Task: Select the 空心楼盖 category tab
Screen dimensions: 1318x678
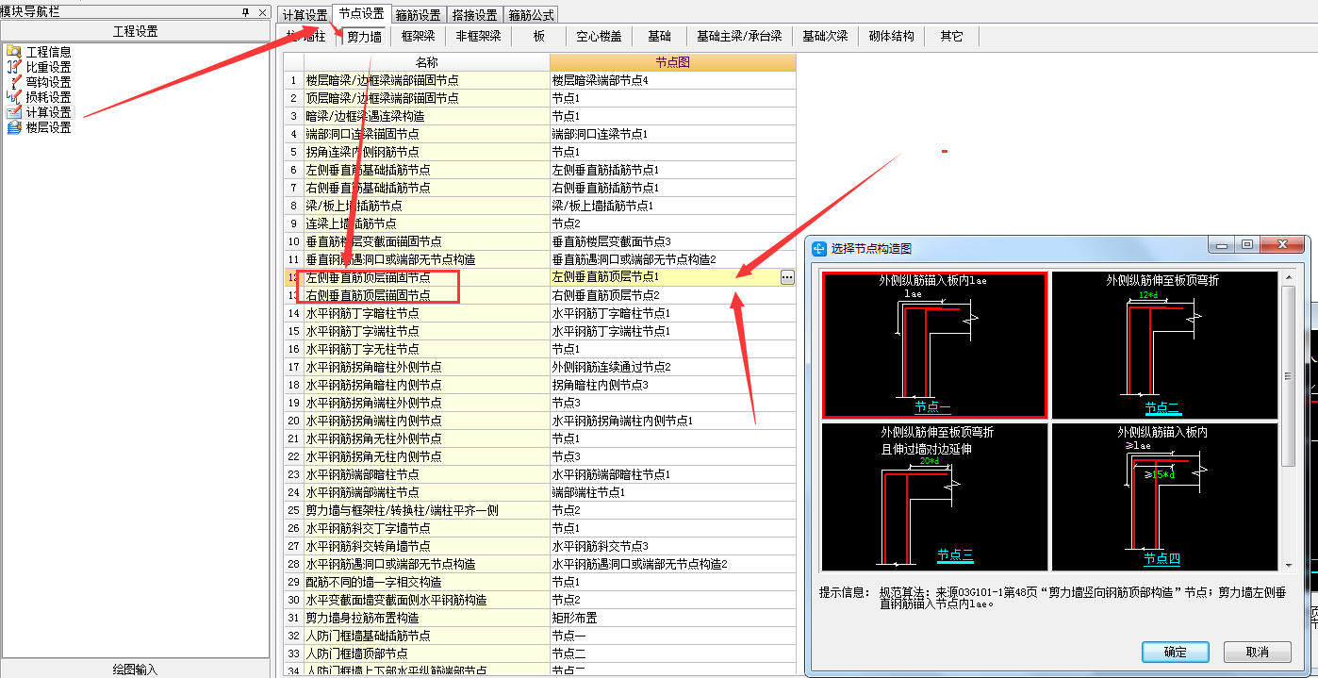Action: (599, 37)
